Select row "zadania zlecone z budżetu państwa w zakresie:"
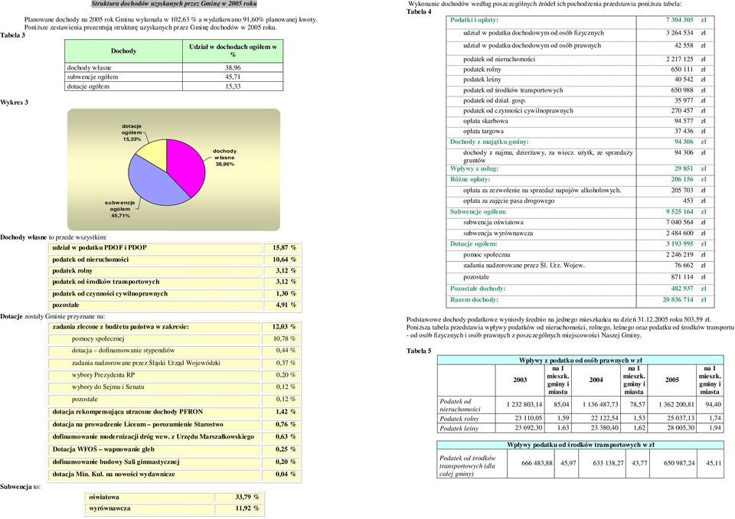 pyautogui.click(x=175, y=327)
